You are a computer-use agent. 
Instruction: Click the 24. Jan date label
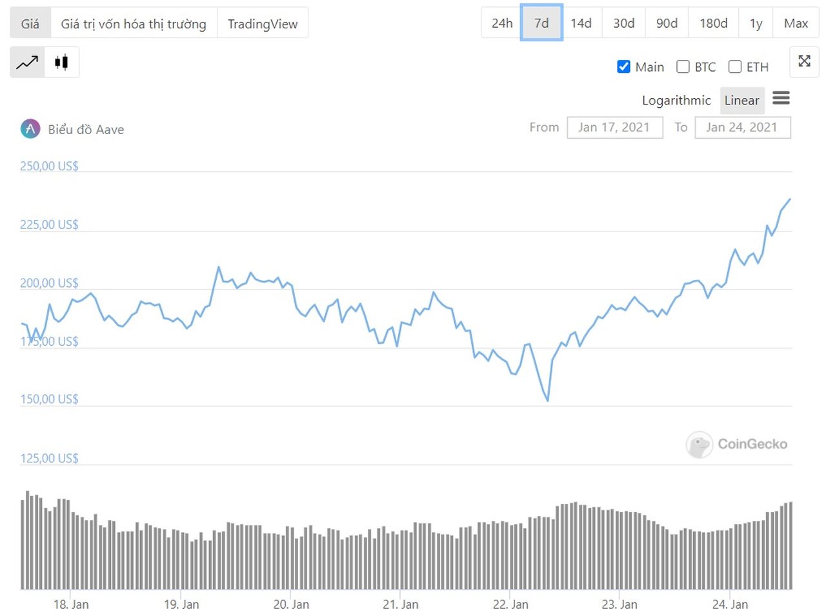click(x=730, y=604)
